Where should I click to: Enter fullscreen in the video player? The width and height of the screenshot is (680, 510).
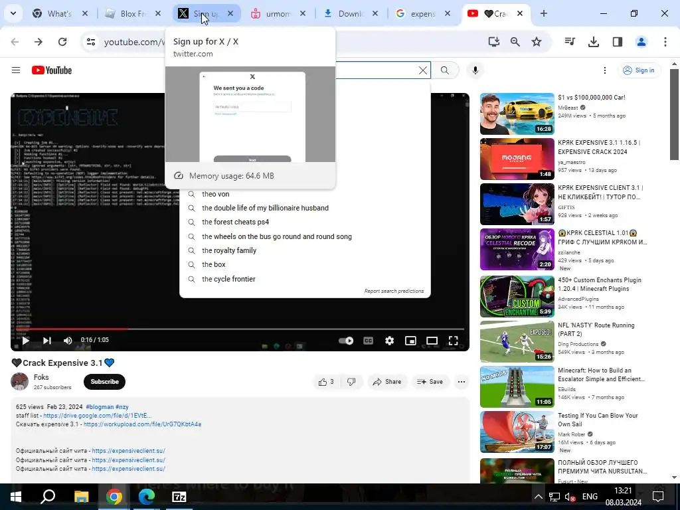point(453,341)
